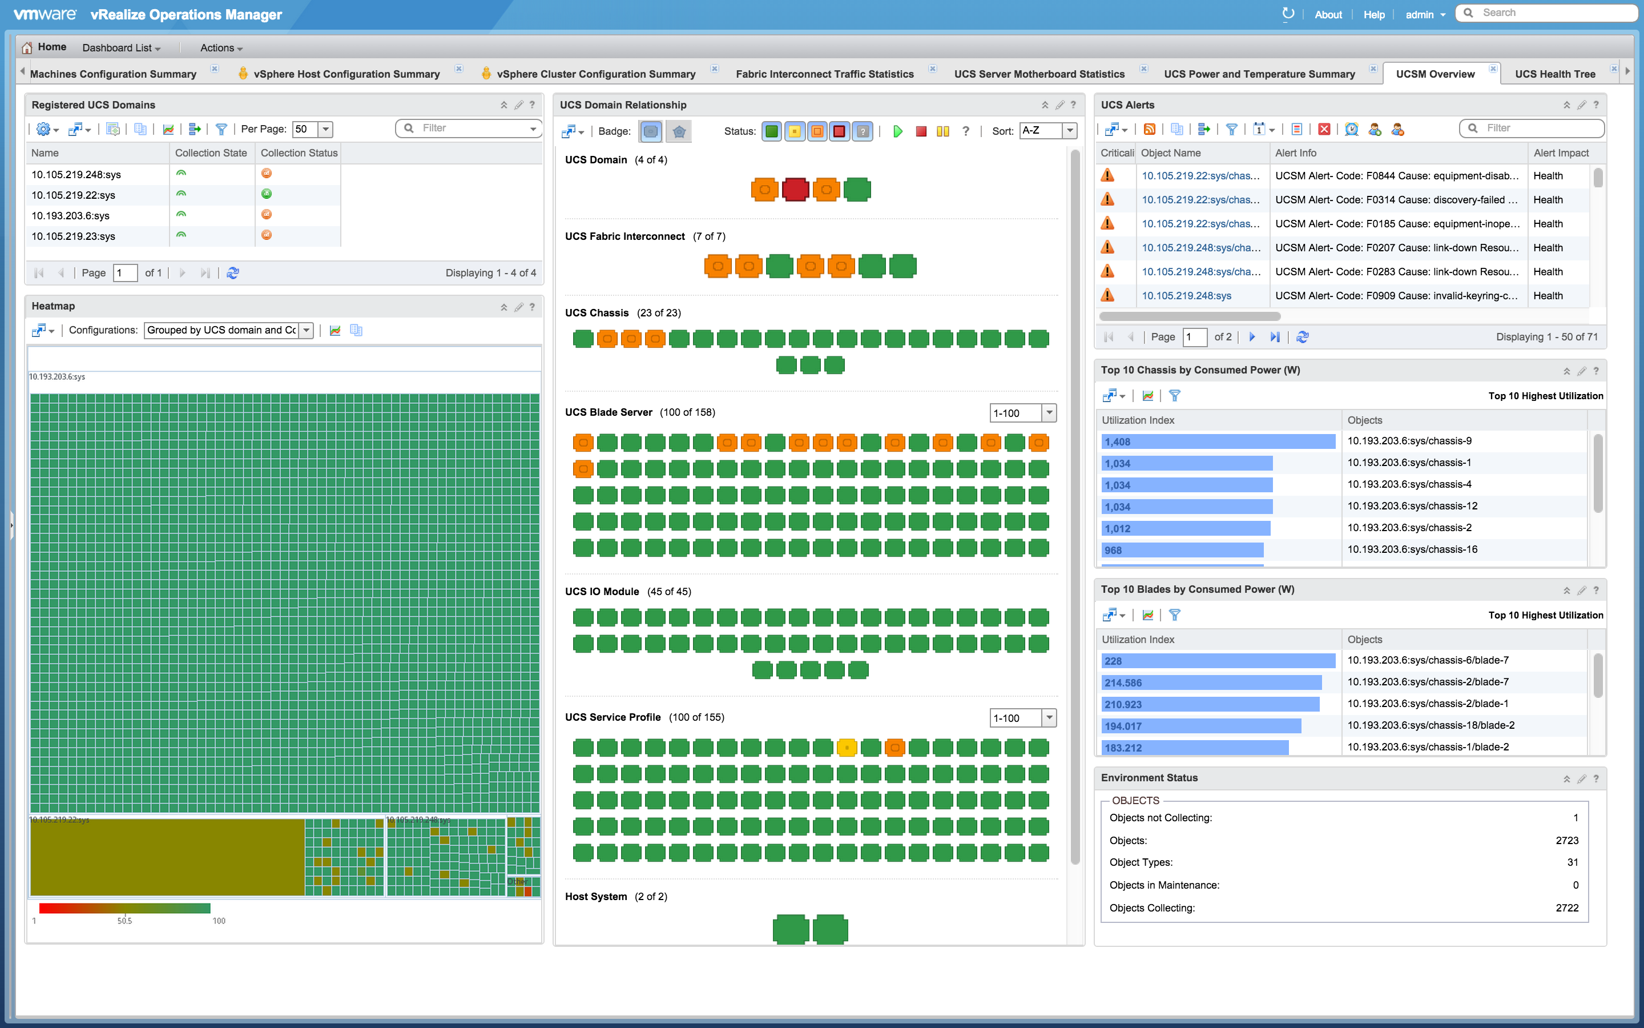1644x1028 pixels.
Task: Go to next page in UCS Alerts
Action: [1252, 336]
